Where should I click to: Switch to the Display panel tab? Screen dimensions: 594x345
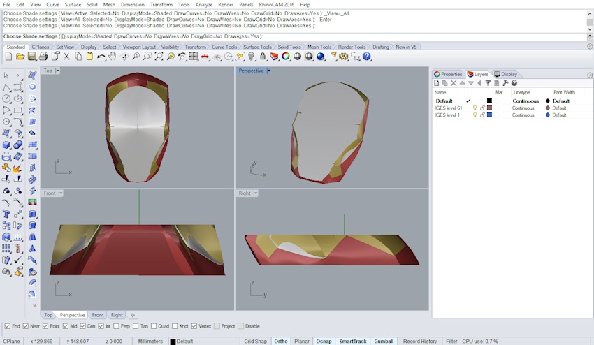coord(506,74)
